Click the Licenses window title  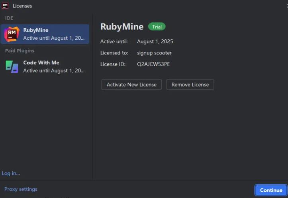tap(22, 6)
